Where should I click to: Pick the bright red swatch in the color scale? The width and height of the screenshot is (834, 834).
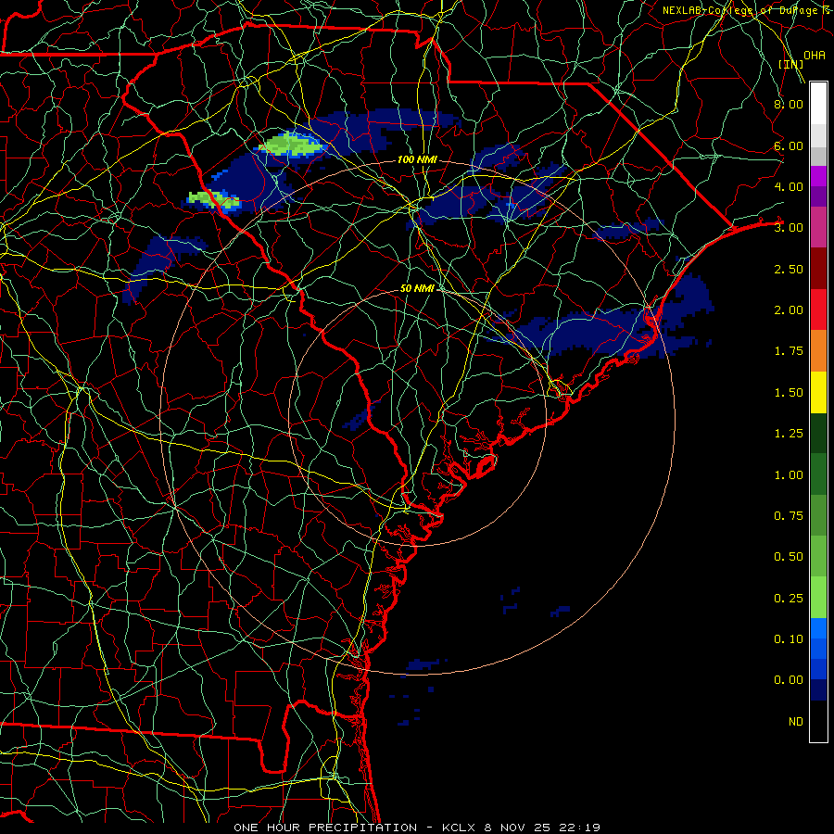818,310
